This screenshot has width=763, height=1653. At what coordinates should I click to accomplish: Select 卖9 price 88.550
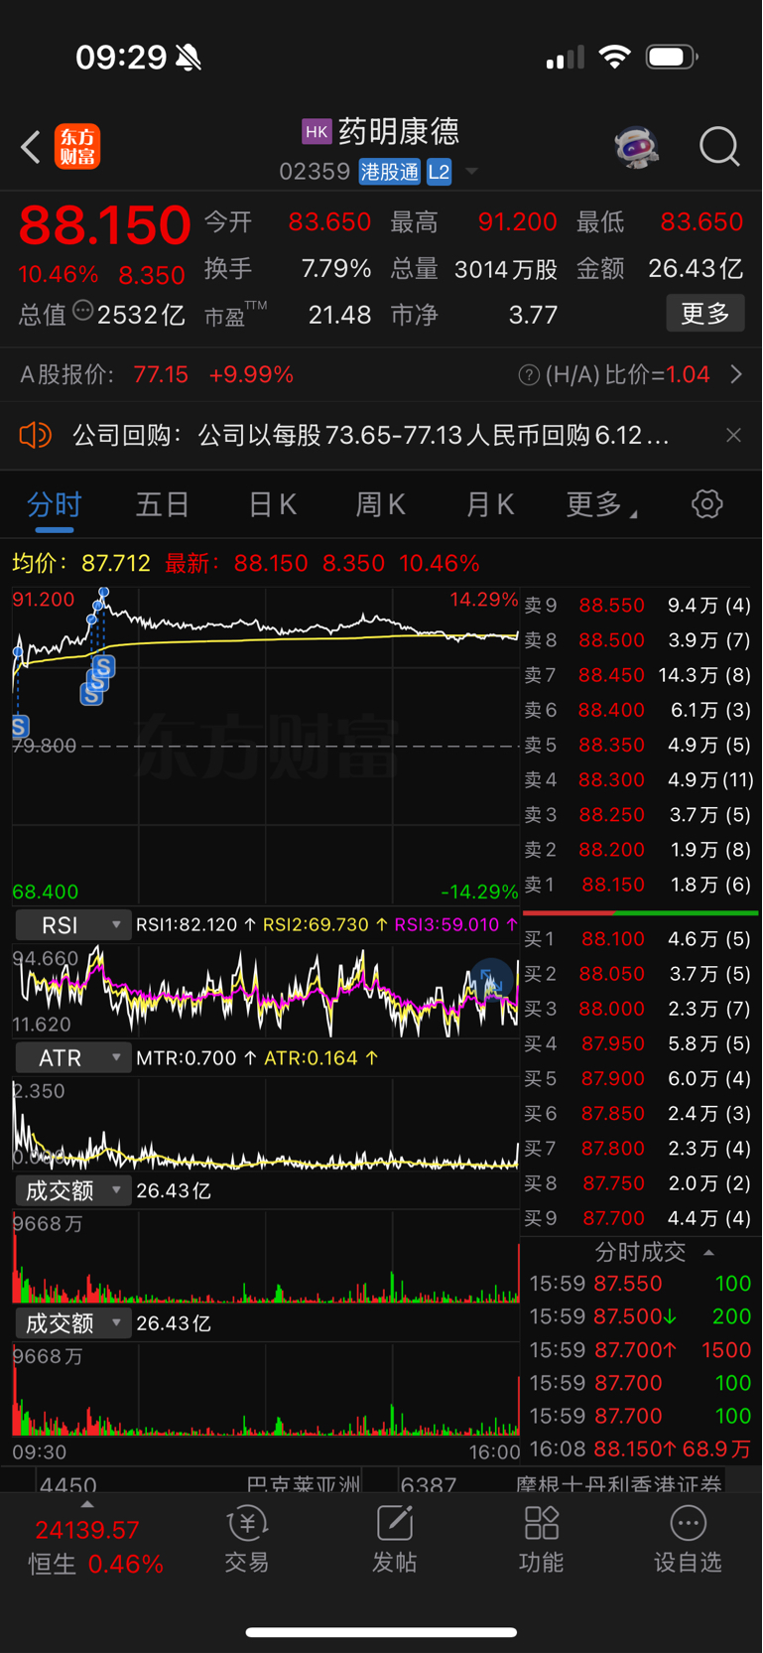pyautogui.click(x=612, y=605)
